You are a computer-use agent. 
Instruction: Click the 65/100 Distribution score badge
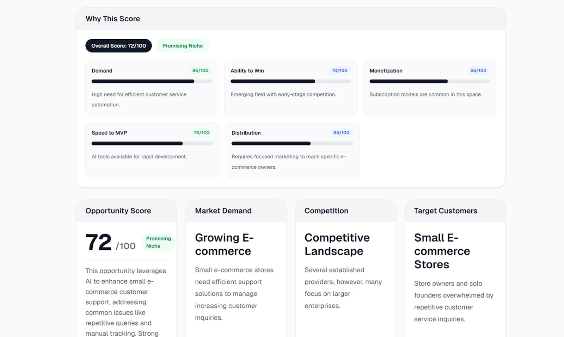pyautogui.click(x=341, y=133)
